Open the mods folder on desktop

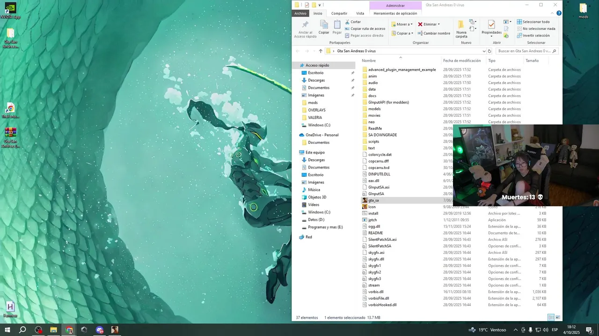click(x=583, y=11)
